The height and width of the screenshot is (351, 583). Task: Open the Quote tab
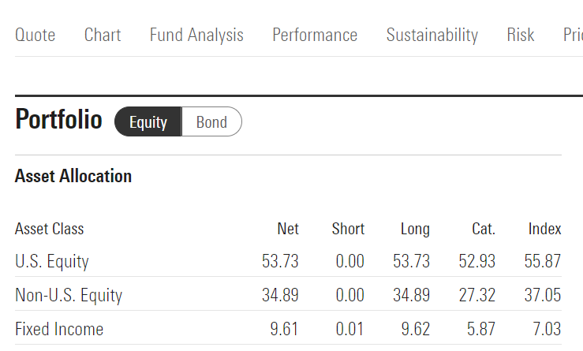(36, 35)
